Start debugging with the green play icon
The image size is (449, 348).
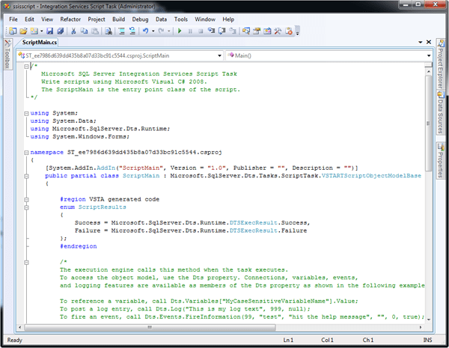point(180,31)
